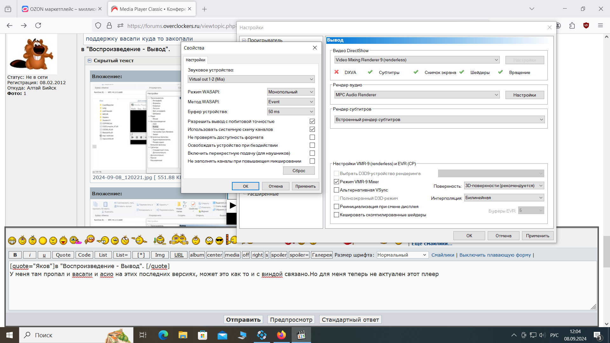
Task: Open File Explorer from taskbar
Action: pos(183,335)
